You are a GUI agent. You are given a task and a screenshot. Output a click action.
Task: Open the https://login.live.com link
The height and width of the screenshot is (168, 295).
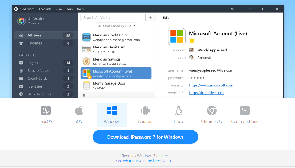tap(206, 93)
